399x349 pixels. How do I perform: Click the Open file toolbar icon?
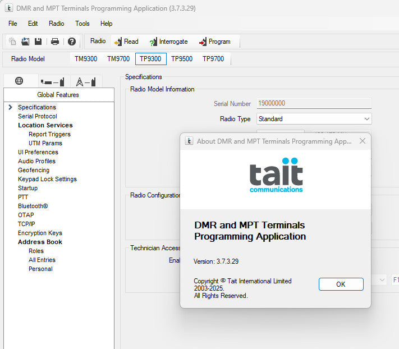point(25,41)
